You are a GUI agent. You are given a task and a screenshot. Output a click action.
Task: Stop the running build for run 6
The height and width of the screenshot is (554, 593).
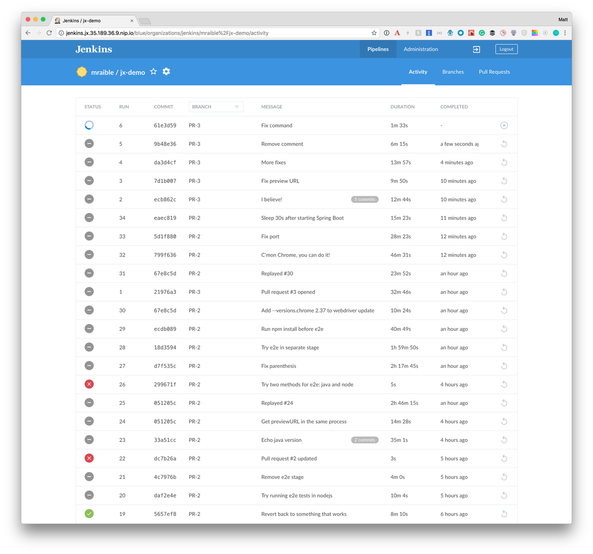(x=504, y=125)
